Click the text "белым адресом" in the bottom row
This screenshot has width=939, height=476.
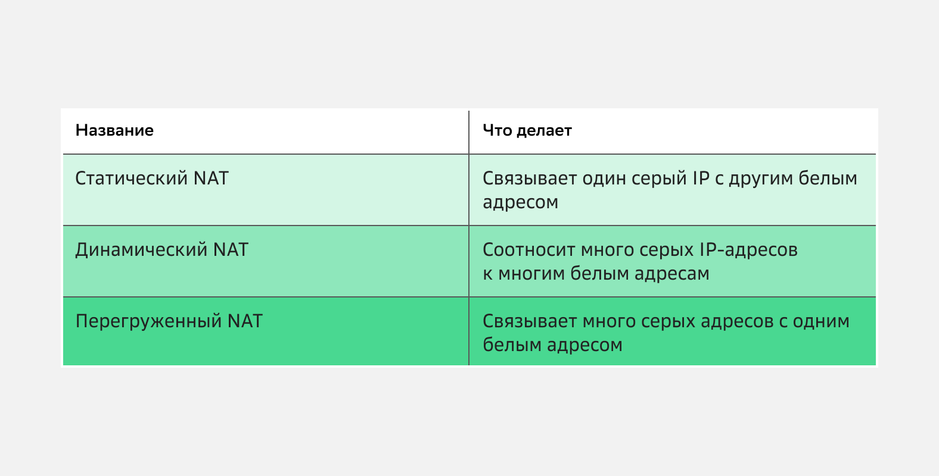click(552, 345)
